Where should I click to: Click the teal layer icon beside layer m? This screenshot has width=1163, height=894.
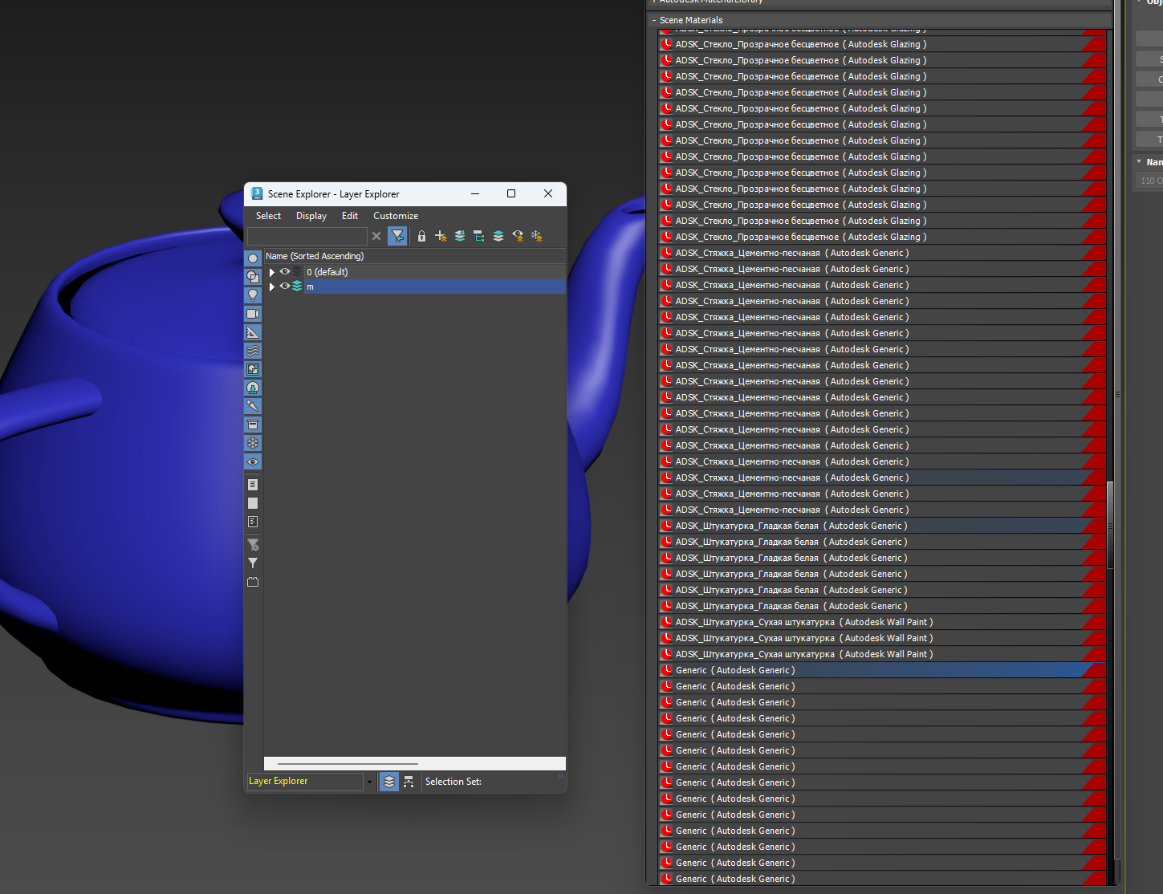tap(297, 286)
